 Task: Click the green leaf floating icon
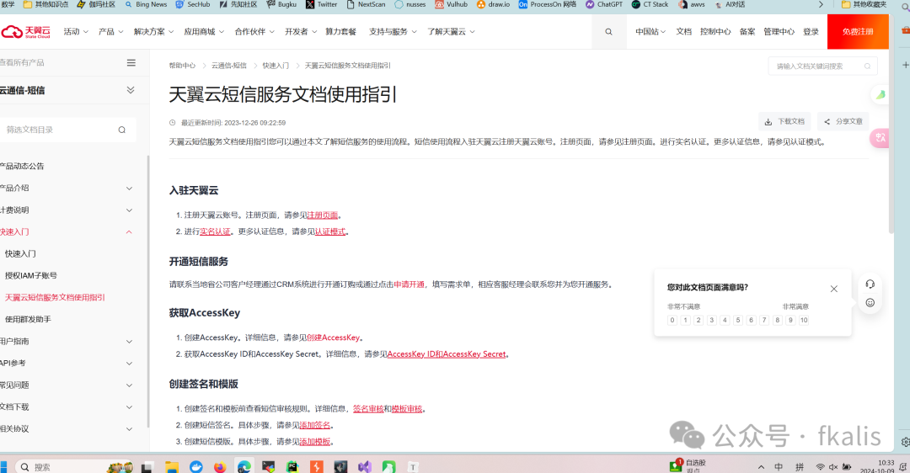tap(880, 94)
